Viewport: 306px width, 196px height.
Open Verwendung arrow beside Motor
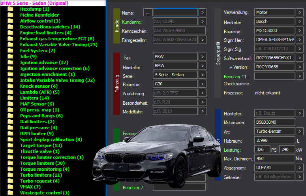(300, 13)
